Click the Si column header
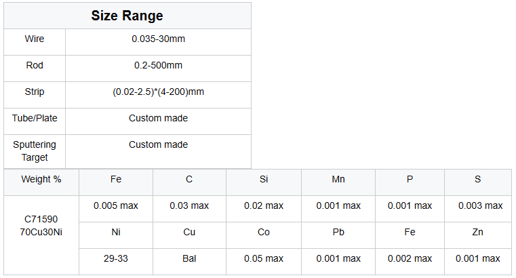Image resolution: width=516 pixels, height=278 pixels. [264, 180]
